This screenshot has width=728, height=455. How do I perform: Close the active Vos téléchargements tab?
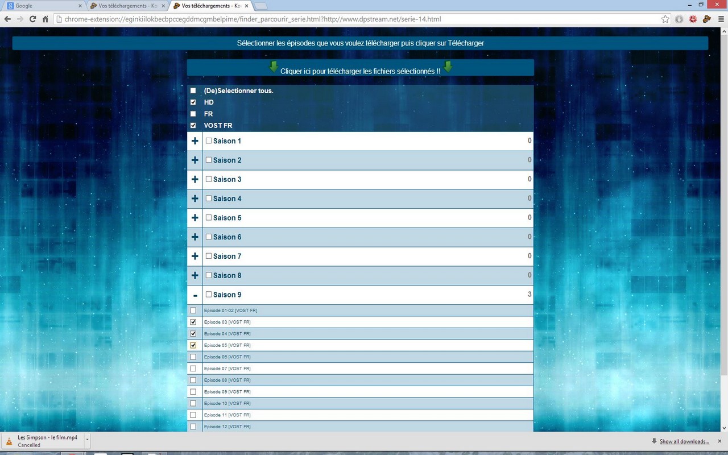(246, 6)
